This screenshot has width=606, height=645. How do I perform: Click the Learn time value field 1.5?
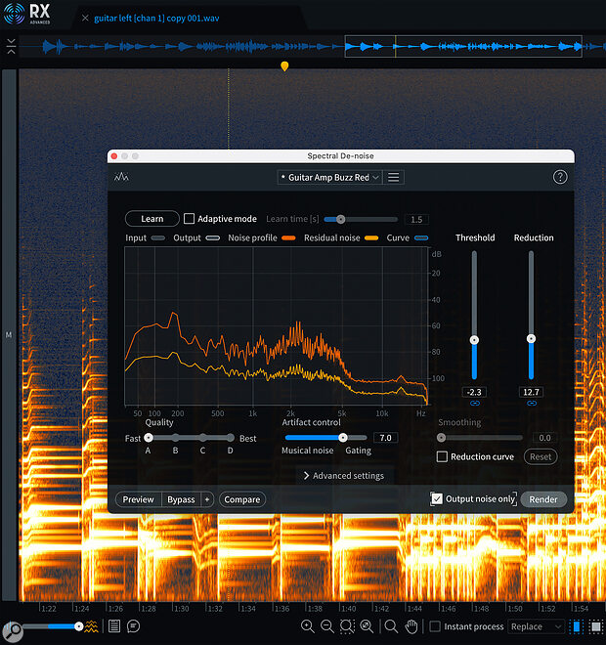tap(416, 219)
